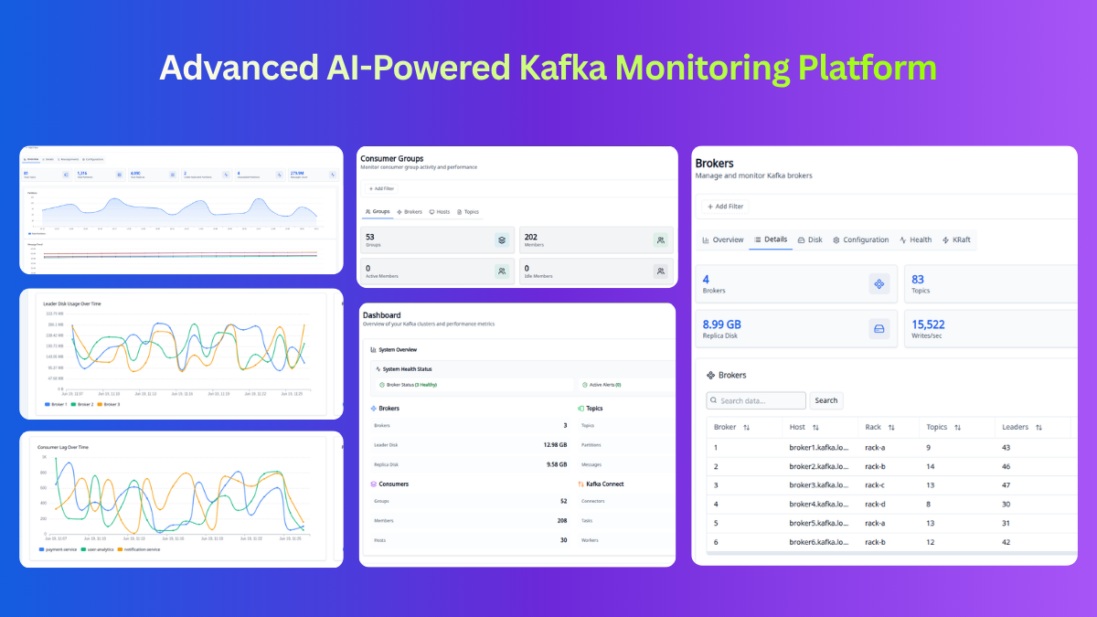The width and height of the screenshot is (1097, 617).
Task: Sort the table by Rack column
Action: (x=891, y=428)
